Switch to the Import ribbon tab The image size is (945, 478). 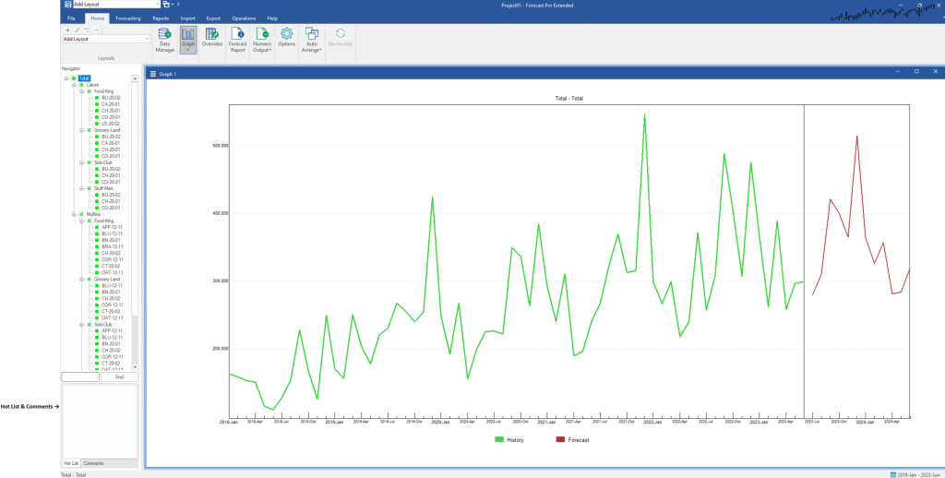[188, 18]
